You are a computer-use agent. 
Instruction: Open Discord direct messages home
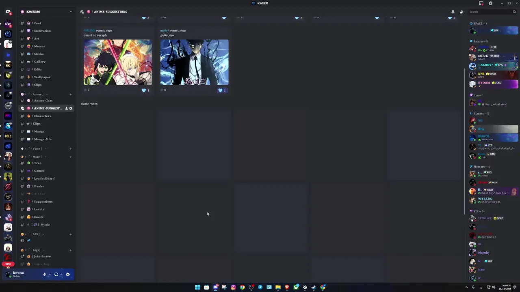tap(8, 12)
